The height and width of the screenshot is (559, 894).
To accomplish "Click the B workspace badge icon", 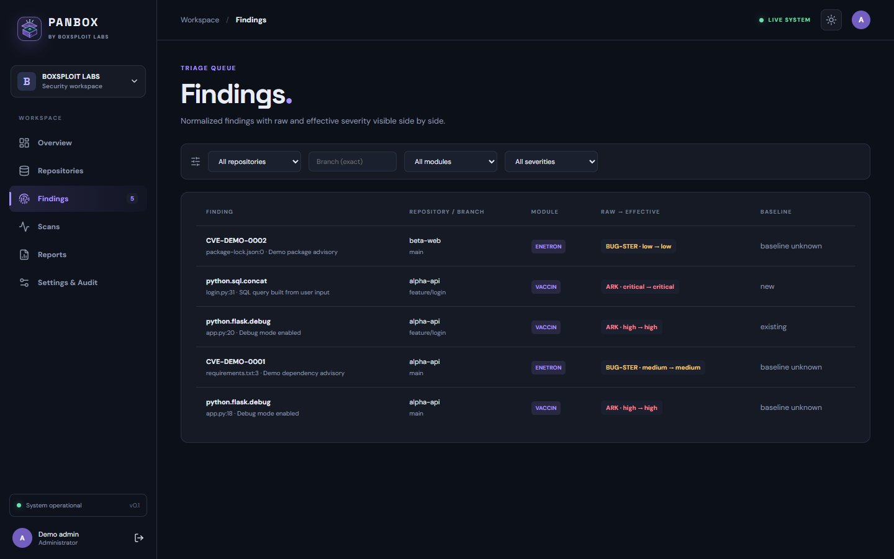I will [x=27, y=81].
